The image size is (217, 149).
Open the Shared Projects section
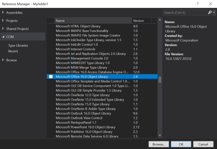[x=17, y=29]
